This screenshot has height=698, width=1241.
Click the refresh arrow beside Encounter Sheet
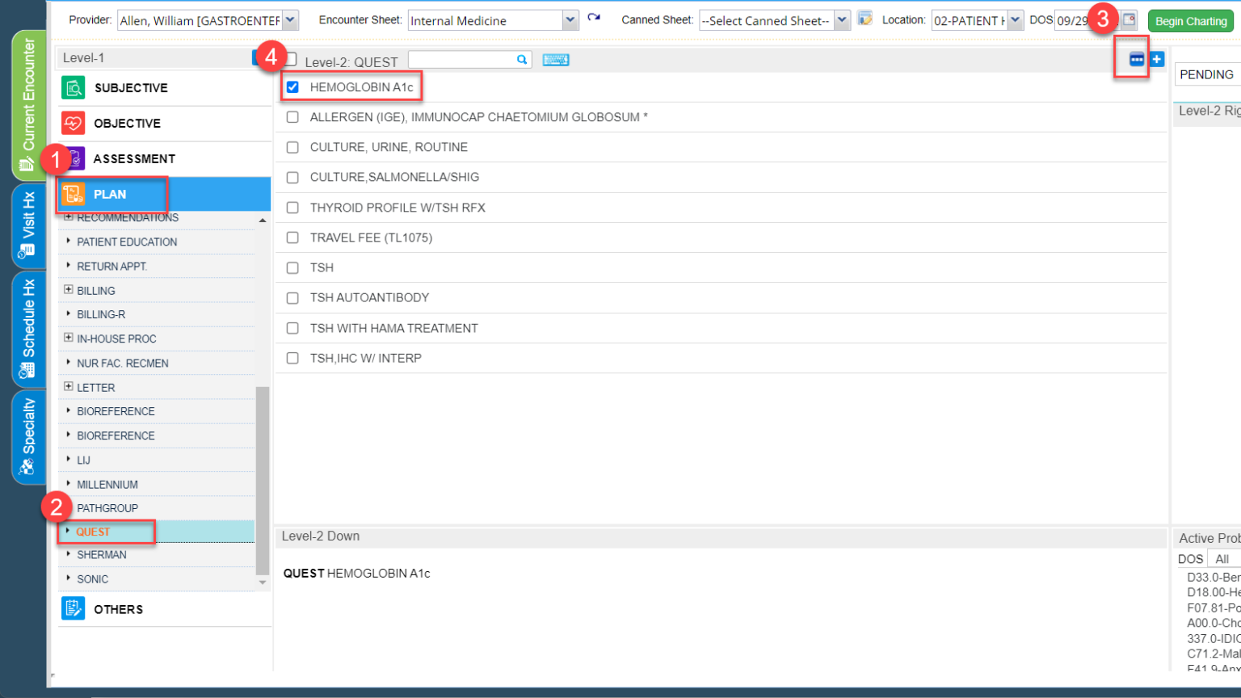(594, 19)
